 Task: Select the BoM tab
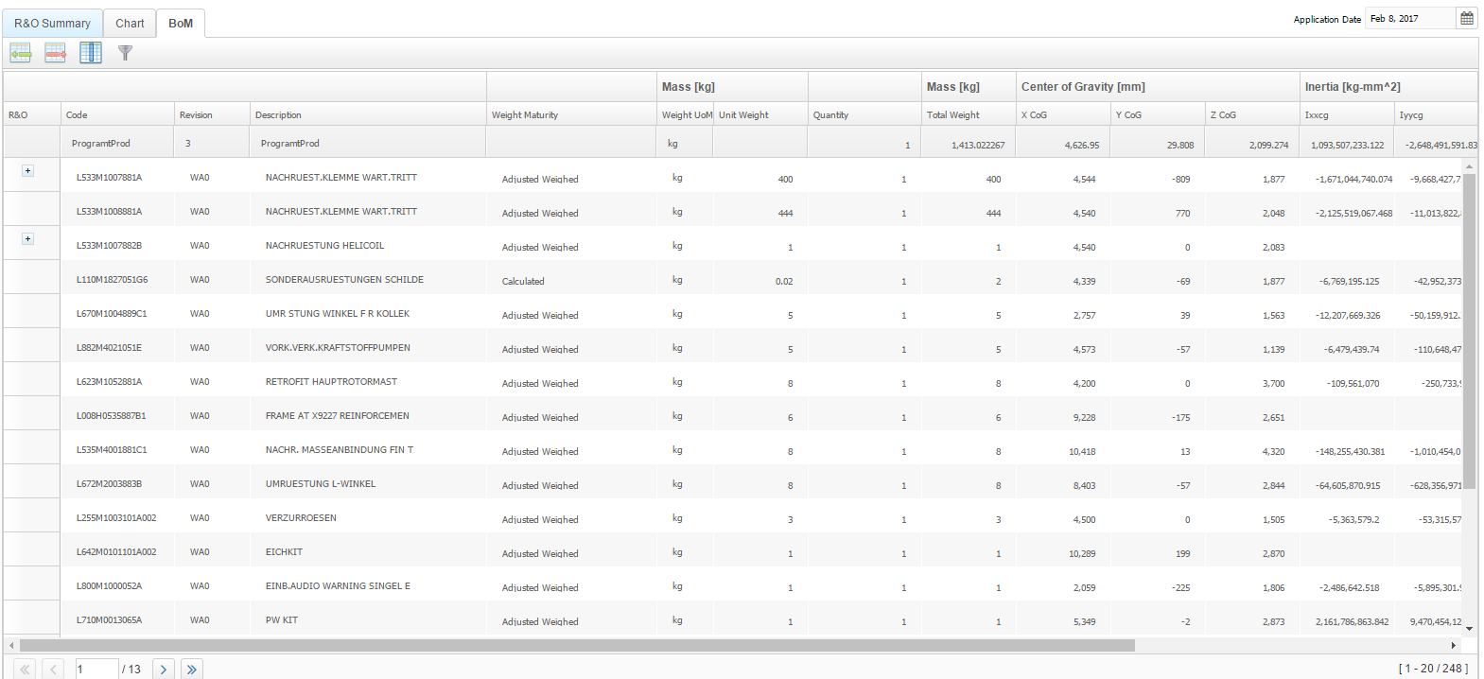[181, 23]
